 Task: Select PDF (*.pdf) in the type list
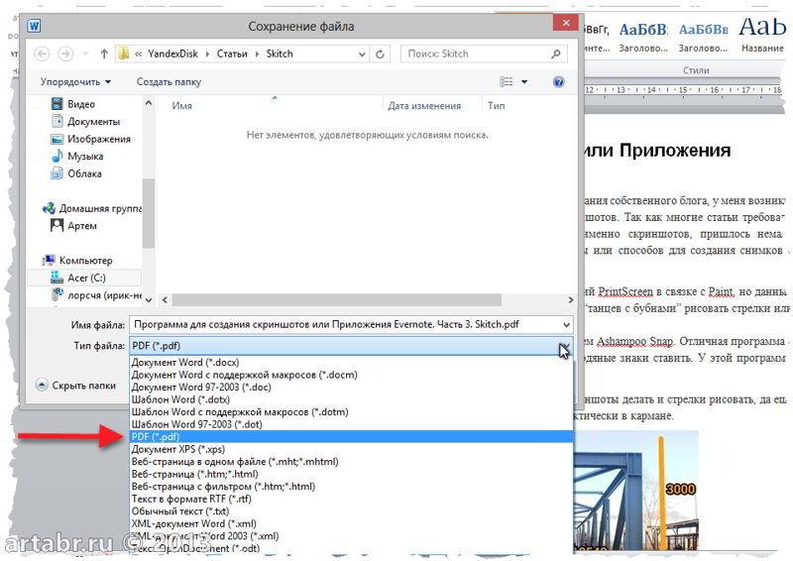351,436
